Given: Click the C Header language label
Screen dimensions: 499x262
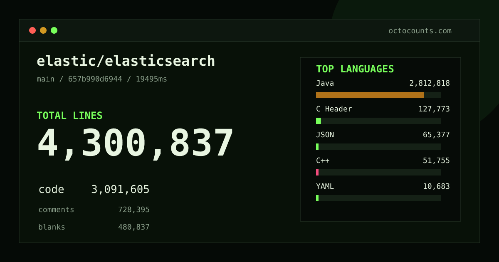Looking at the screenshot, I should click(334, 109).
